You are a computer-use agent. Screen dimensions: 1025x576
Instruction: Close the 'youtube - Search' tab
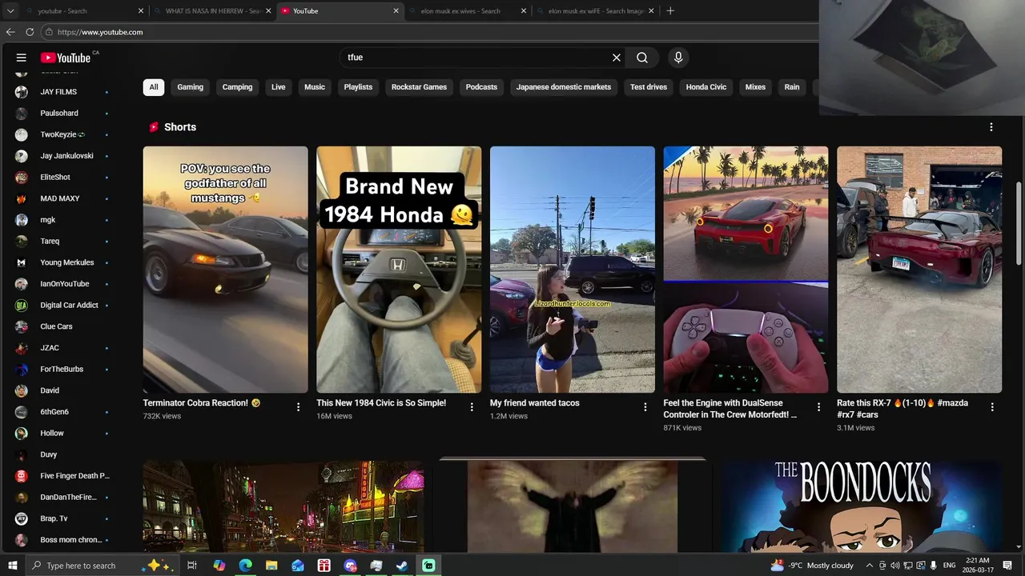[141, 11]
